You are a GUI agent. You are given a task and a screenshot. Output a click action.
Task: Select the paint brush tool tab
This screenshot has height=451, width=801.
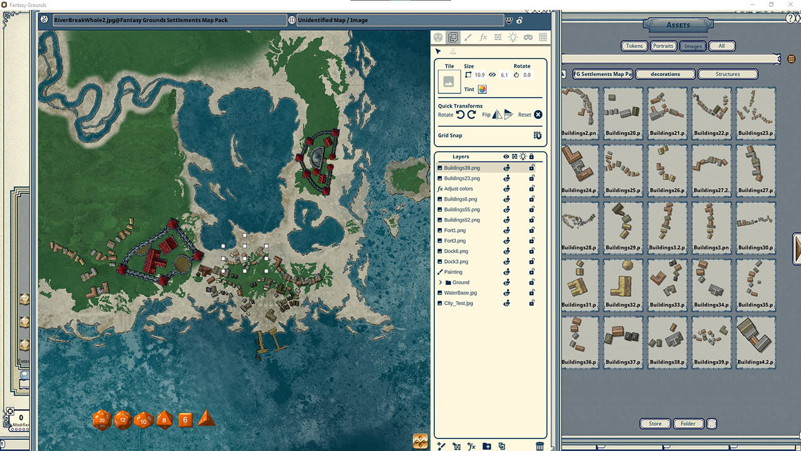[468, 38]
